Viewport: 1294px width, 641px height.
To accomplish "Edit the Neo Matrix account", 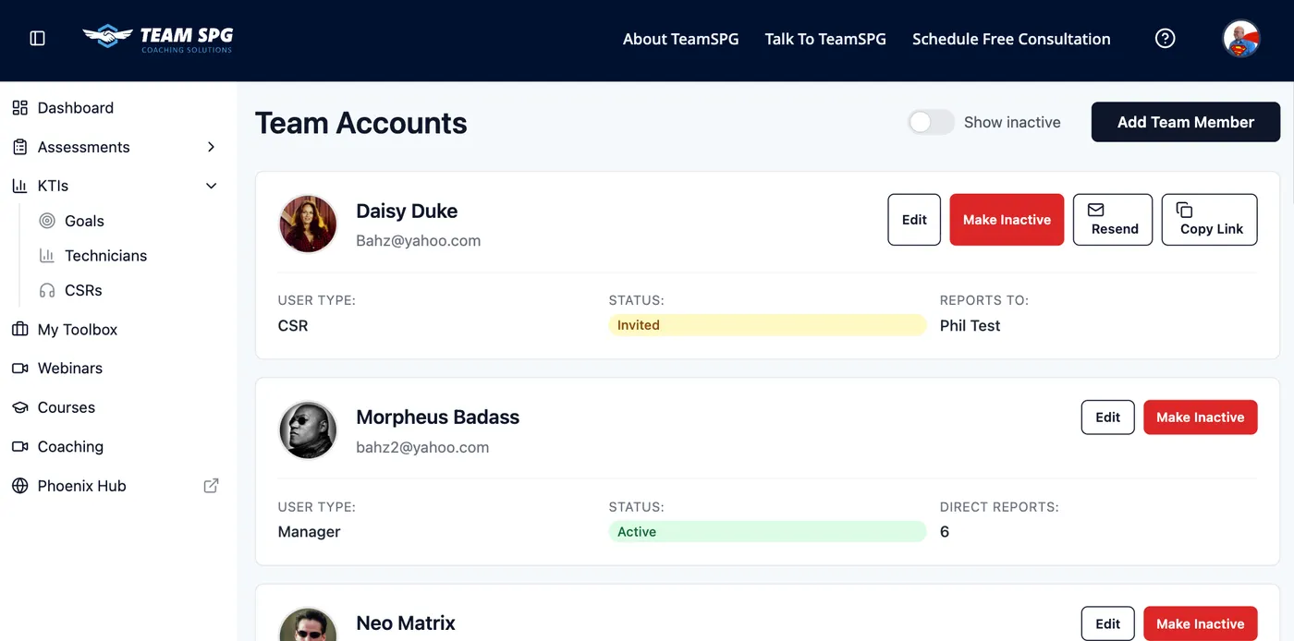I will (1108, 623).
